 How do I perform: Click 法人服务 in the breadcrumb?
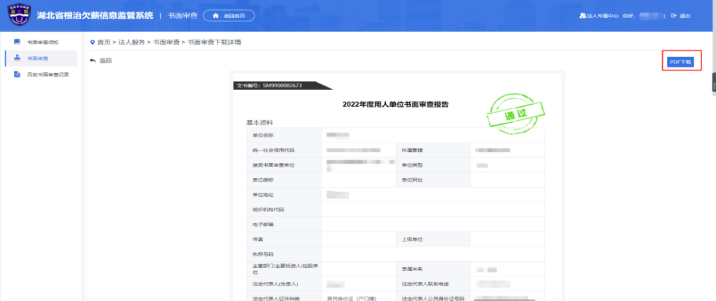tap(131, 42)
